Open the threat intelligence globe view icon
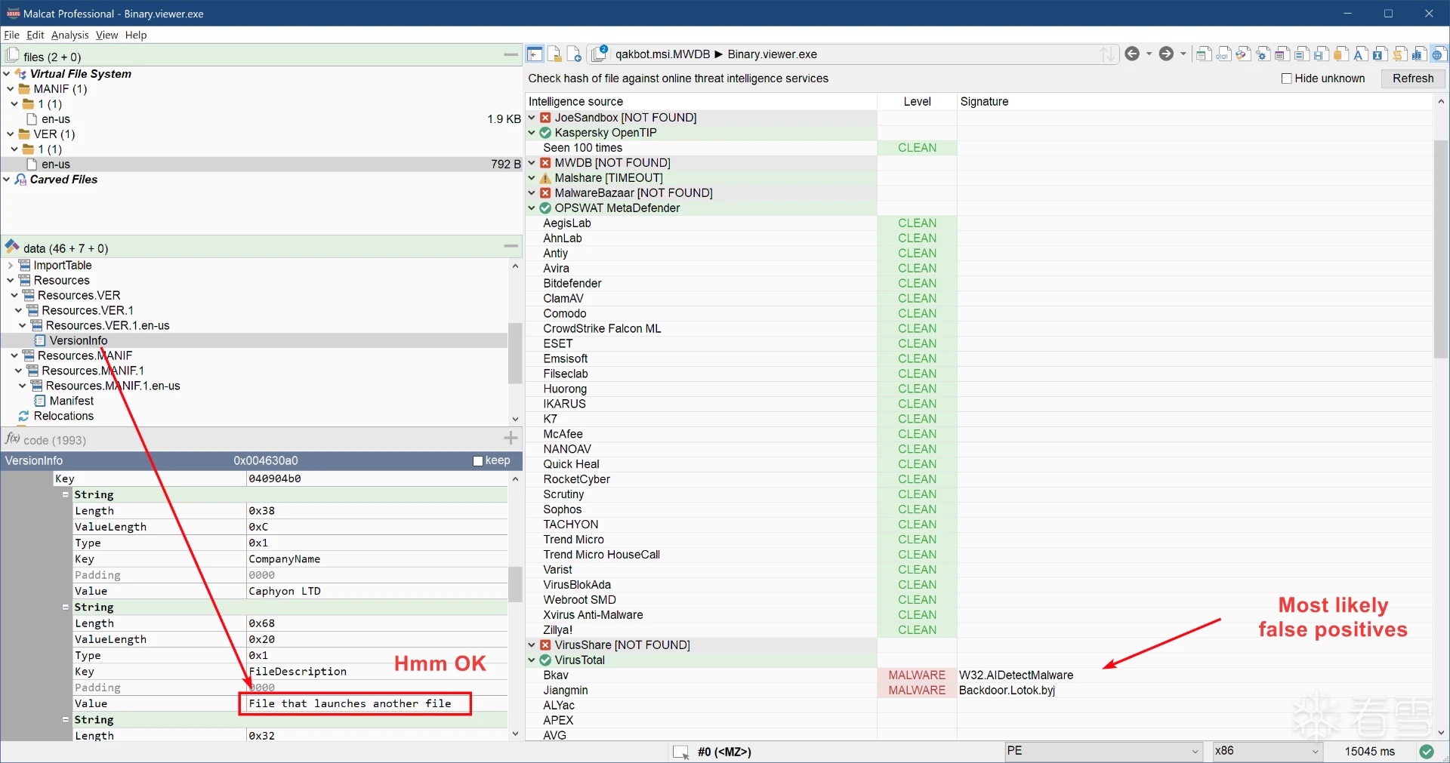The height and width of the screenshot is (763, 1450). coord(1439,54)
